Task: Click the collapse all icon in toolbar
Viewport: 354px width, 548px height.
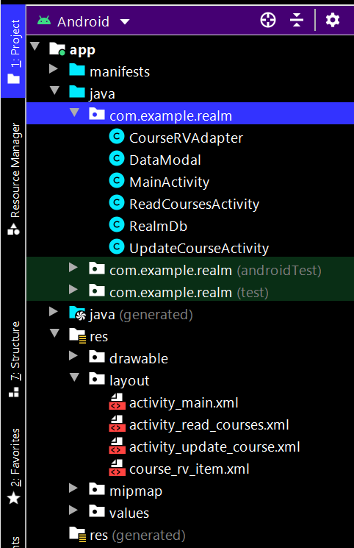Action: coord(297,20)
